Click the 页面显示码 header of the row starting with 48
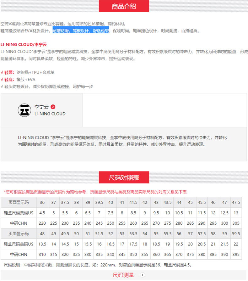 pos(19,233)
